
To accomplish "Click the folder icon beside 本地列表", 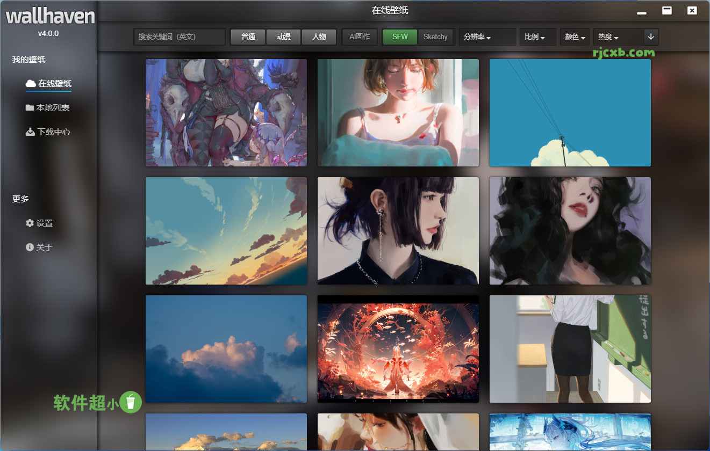I will pyautogui.click(x=30, y=107).
